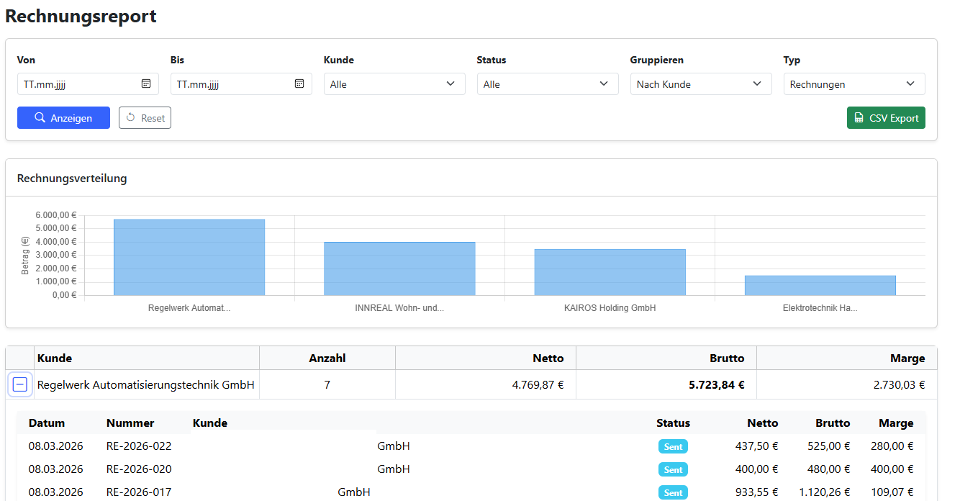Export the report as CSV
Image resolution: width=960 pixels, height=501 pixels.
tap(886, 118)
